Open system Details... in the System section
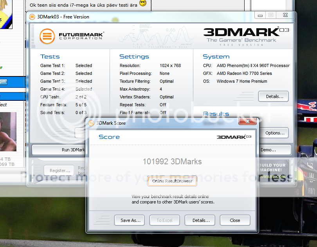Screen dimensions: 317x247 pos(273,96)
